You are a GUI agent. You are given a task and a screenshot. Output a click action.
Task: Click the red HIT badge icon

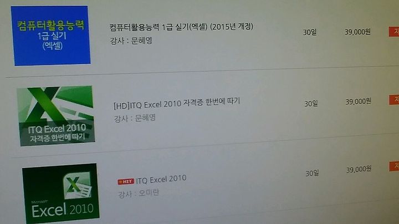126,181
